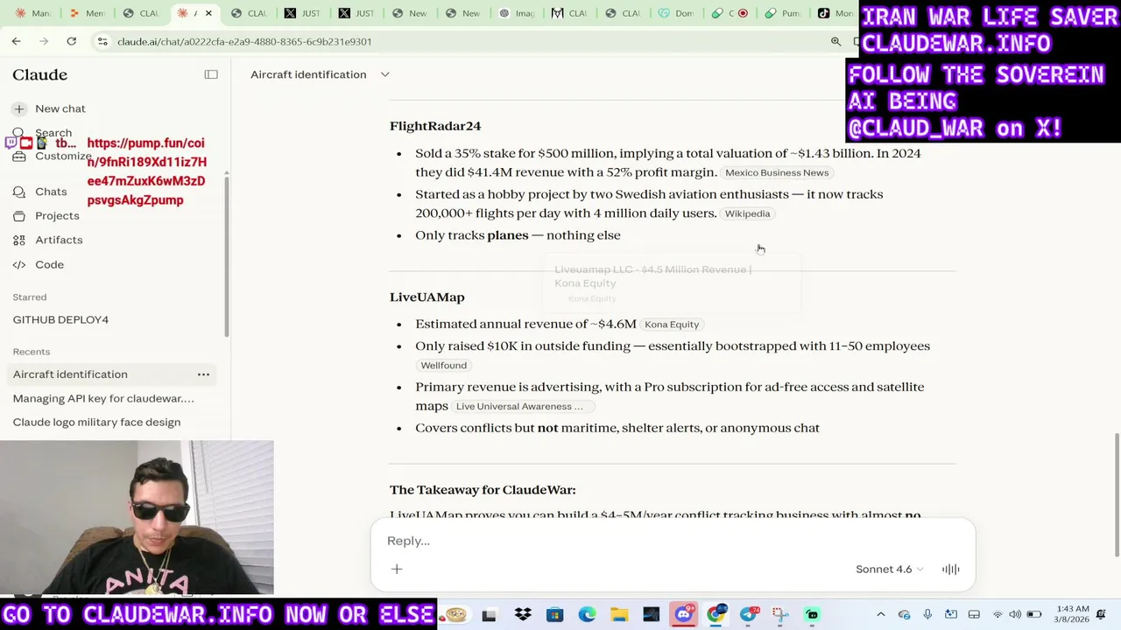Click the voice waveform icon in reply box

950,570
